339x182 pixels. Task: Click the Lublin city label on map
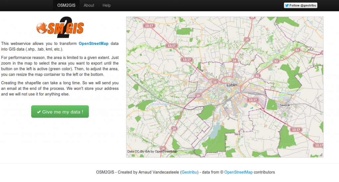coord(232,85)
